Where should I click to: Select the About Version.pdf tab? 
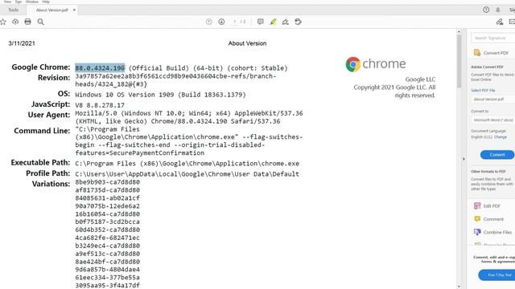tap(51, 10)
